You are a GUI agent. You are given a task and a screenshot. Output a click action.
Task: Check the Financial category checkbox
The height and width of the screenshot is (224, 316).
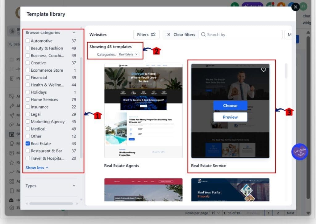(x=28, y=78)
